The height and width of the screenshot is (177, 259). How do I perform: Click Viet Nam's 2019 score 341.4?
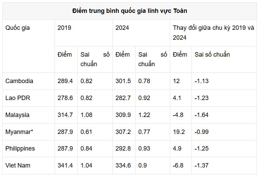(65, 165)
